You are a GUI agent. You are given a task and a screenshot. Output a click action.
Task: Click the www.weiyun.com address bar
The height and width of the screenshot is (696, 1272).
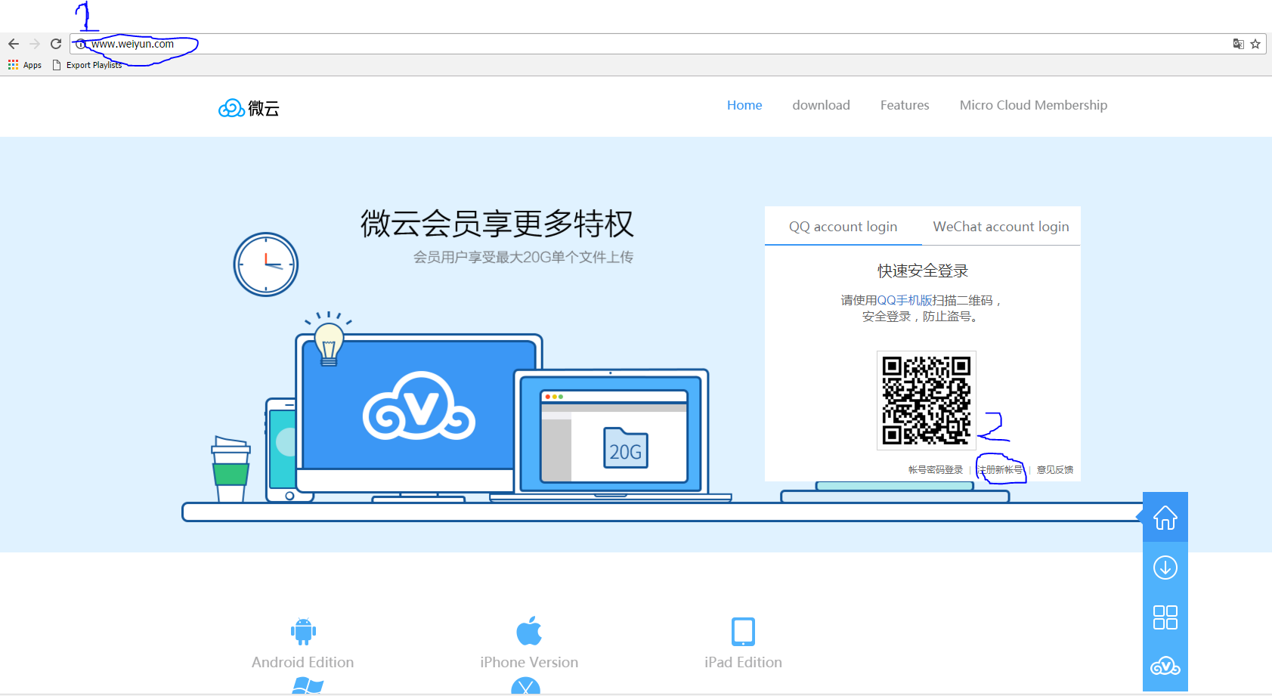pyautogui.click(x=668, y=44)
